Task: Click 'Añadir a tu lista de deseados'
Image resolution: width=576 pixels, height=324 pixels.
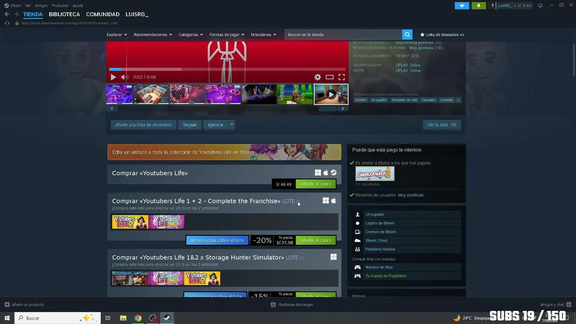Action: tap(143, 125)
